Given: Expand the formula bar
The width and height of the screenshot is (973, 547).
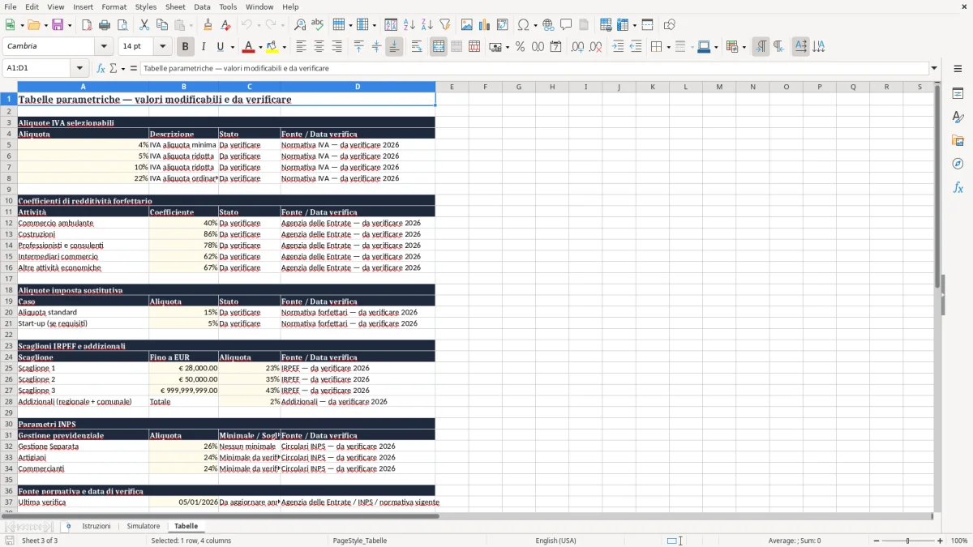Looking at the screenshot, I should click(934, 69).
